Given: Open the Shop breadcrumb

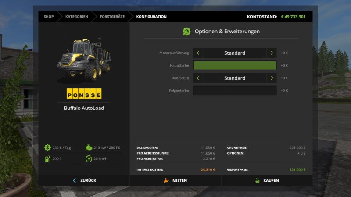Looking at the screenshot, I should (x=48, y=17).
